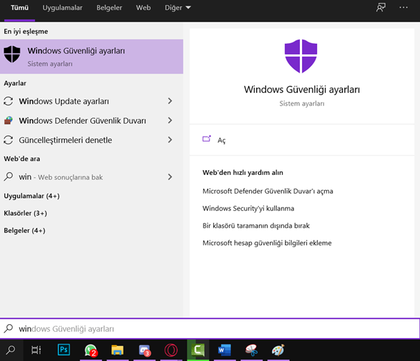The width and height of the screenshot is (420, 361).
Task: Click the feedback icon in search header
Action: pyautogui.click(x=380, y=8)
